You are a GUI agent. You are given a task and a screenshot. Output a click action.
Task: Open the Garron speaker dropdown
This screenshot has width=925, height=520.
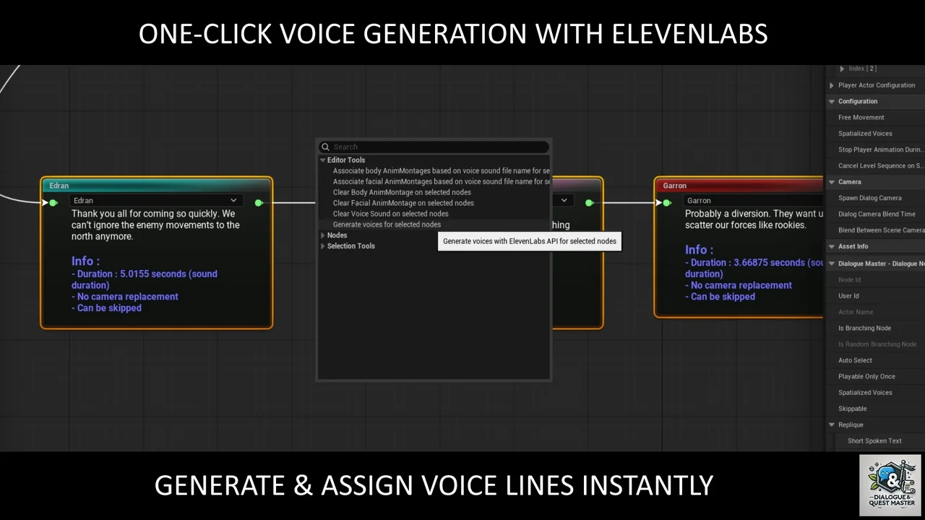point(752,201)
